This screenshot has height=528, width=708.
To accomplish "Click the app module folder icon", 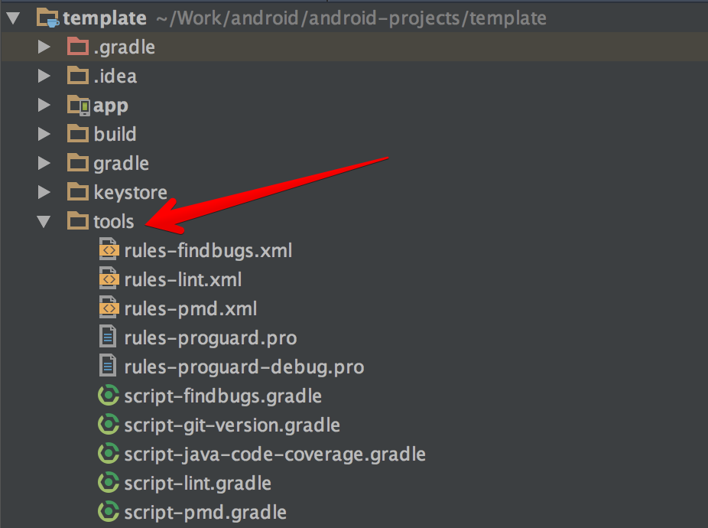I will click(x=78, y=106).
